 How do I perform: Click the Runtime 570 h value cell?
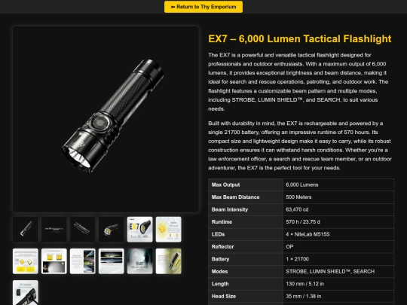[338, 222]
